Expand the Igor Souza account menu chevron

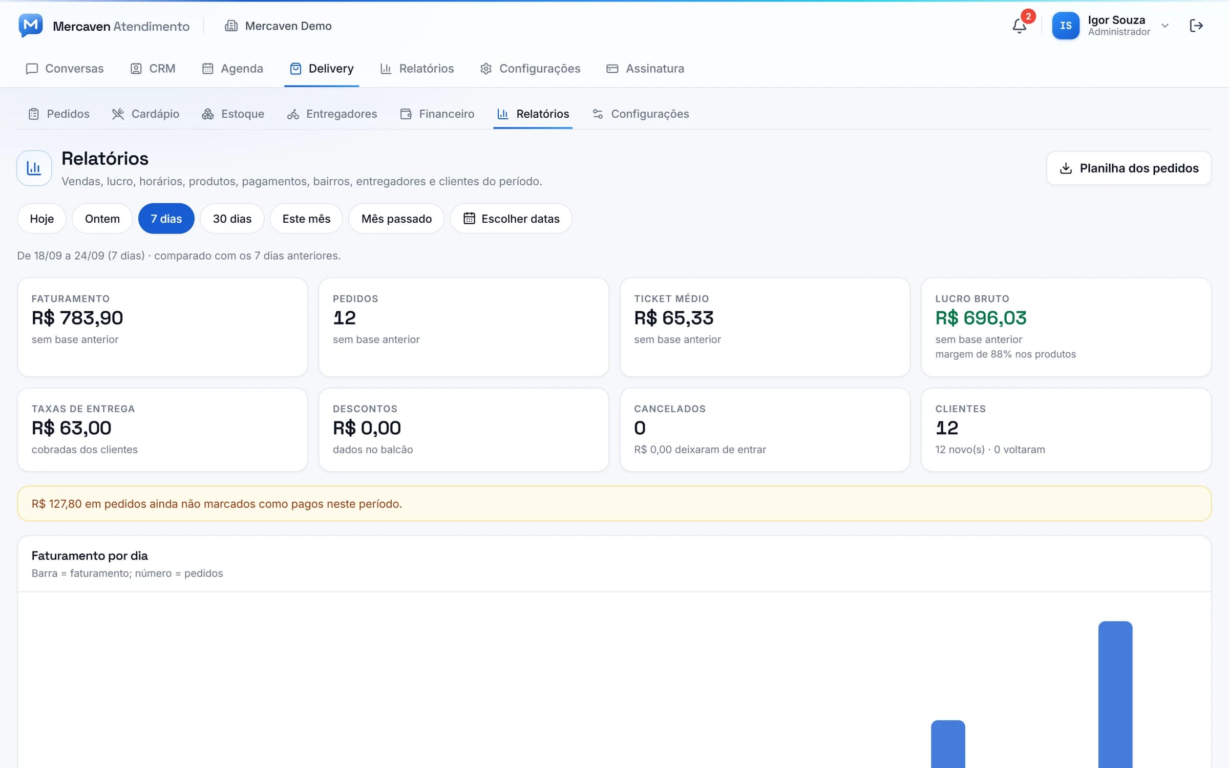click(1165, 26)
